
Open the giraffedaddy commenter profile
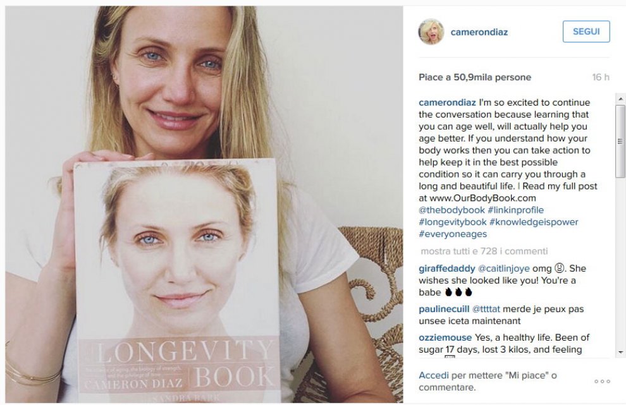pos(447,269)
